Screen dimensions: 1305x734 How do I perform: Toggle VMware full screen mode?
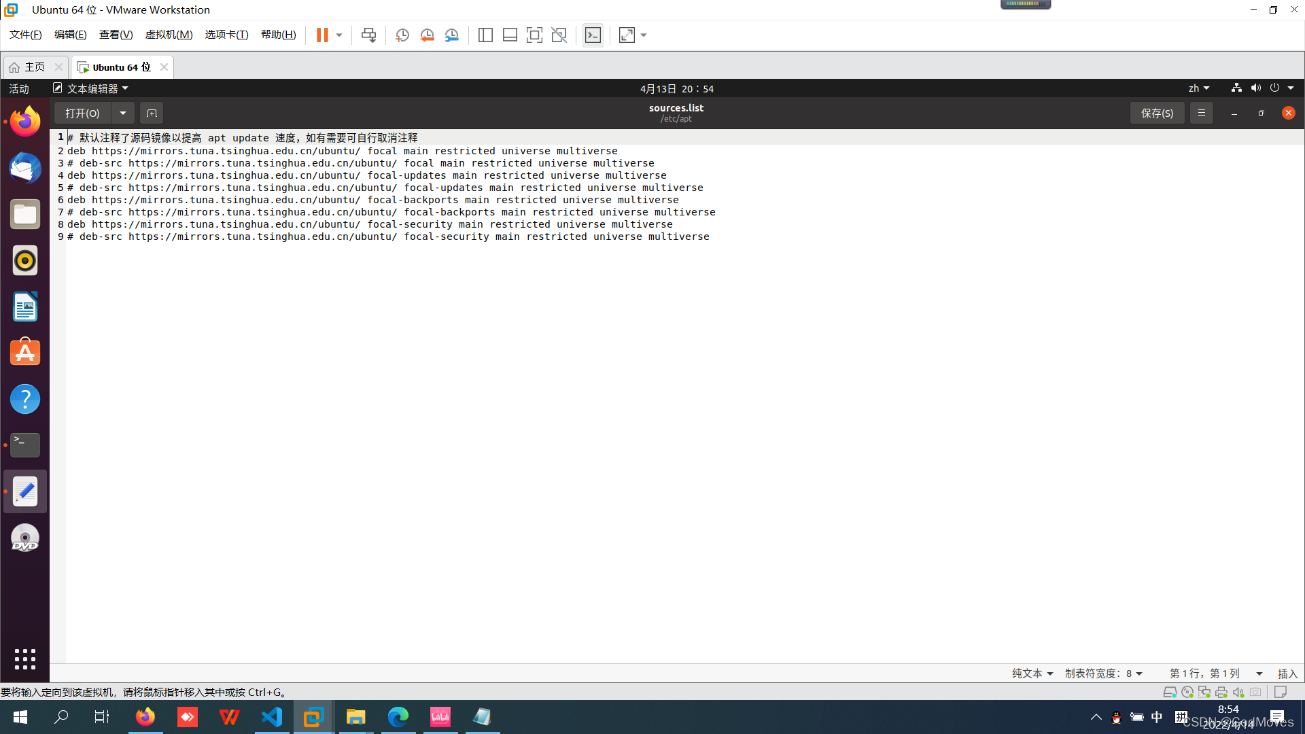point(534,35)
